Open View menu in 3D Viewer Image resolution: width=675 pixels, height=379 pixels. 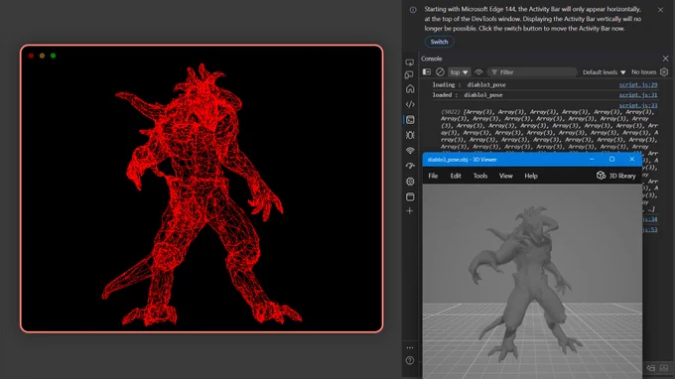pyautogui.click(x=506, y=176)
